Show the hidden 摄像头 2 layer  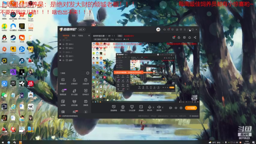[x=60, y=52]
